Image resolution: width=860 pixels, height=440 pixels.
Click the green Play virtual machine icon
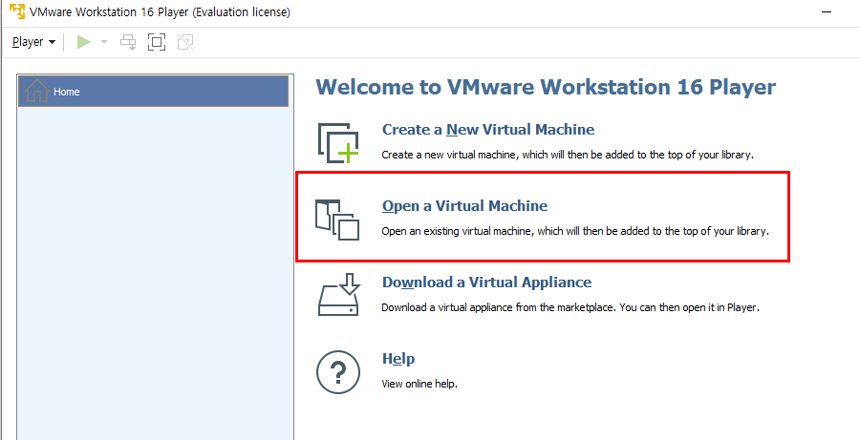(83, 42)
